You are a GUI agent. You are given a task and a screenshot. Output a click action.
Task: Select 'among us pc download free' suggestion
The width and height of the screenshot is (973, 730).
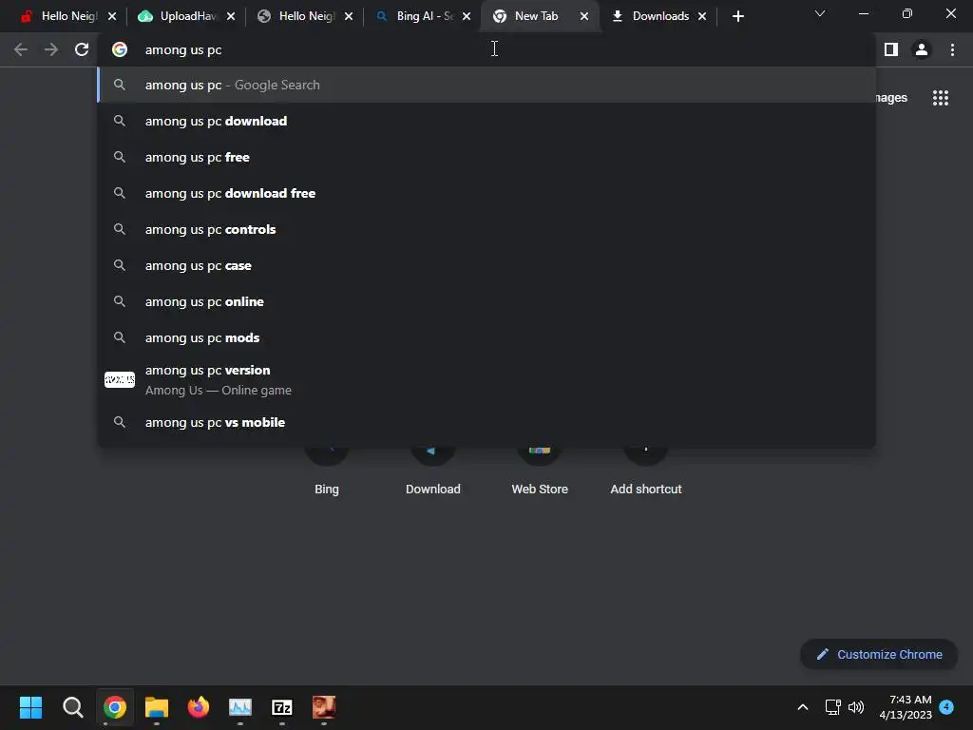point(486,193)
